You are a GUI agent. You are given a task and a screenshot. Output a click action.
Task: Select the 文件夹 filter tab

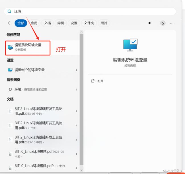point(89,23)
